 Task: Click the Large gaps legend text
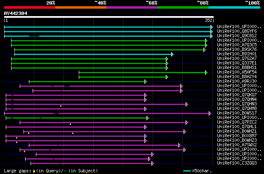coord(17,171)
